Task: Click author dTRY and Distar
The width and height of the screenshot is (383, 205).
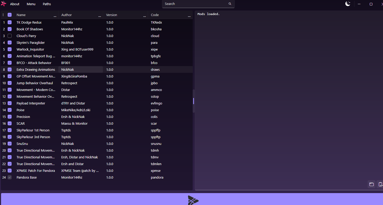Action: pyautogui.click(x=73, y=103)
